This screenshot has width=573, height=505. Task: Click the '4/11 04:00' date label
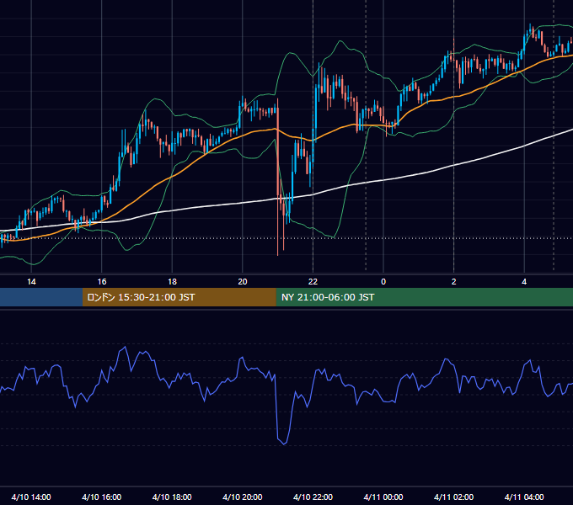tap(524, 497)
